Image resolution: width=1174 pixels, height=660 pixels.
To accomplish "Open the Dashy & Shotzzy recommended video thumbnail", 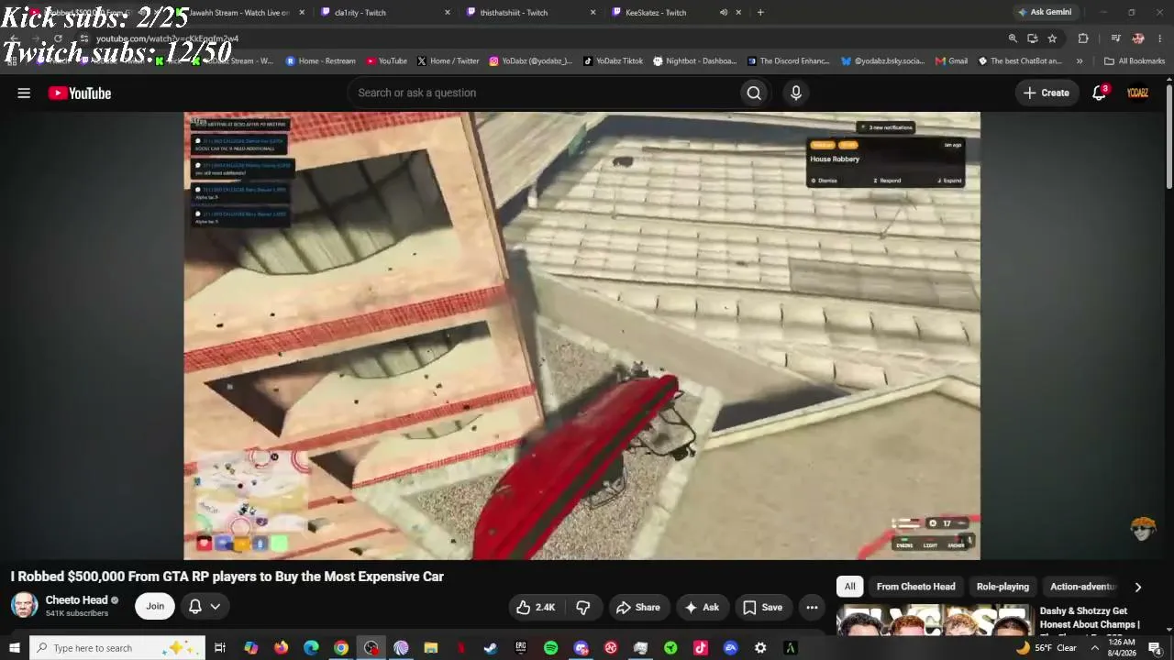I will pos(935,620).
